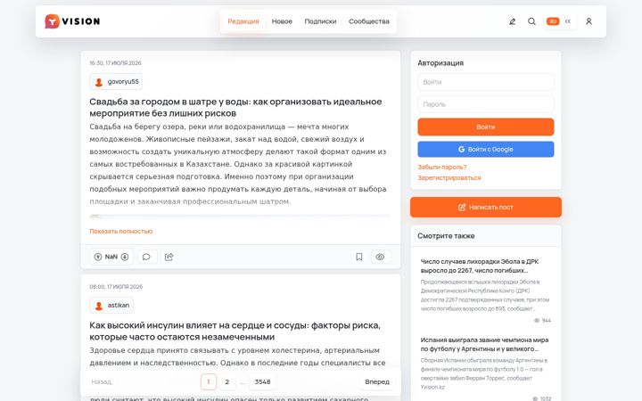Go to pagination page 1
This screenshot has width=642, height=401.
(x=209, y=381)
